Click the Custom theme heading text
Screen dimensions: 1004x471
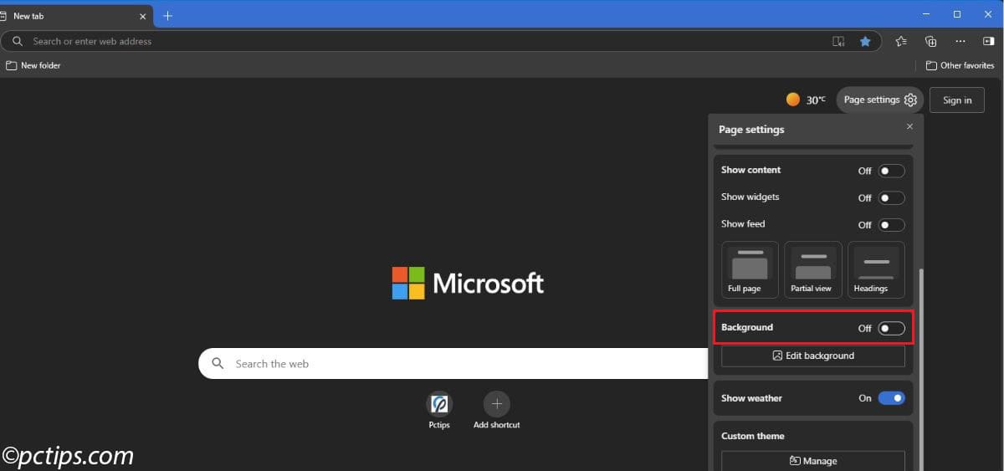(x=753, y=436)
